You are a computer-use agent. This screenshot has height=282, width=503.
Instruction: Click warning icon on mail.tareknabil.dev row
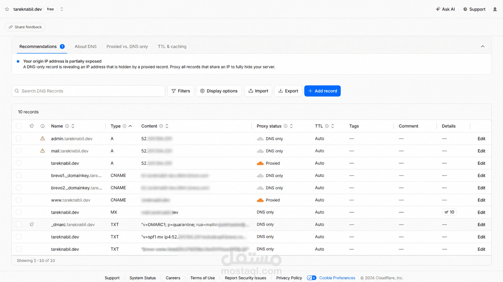click(42, 151)
